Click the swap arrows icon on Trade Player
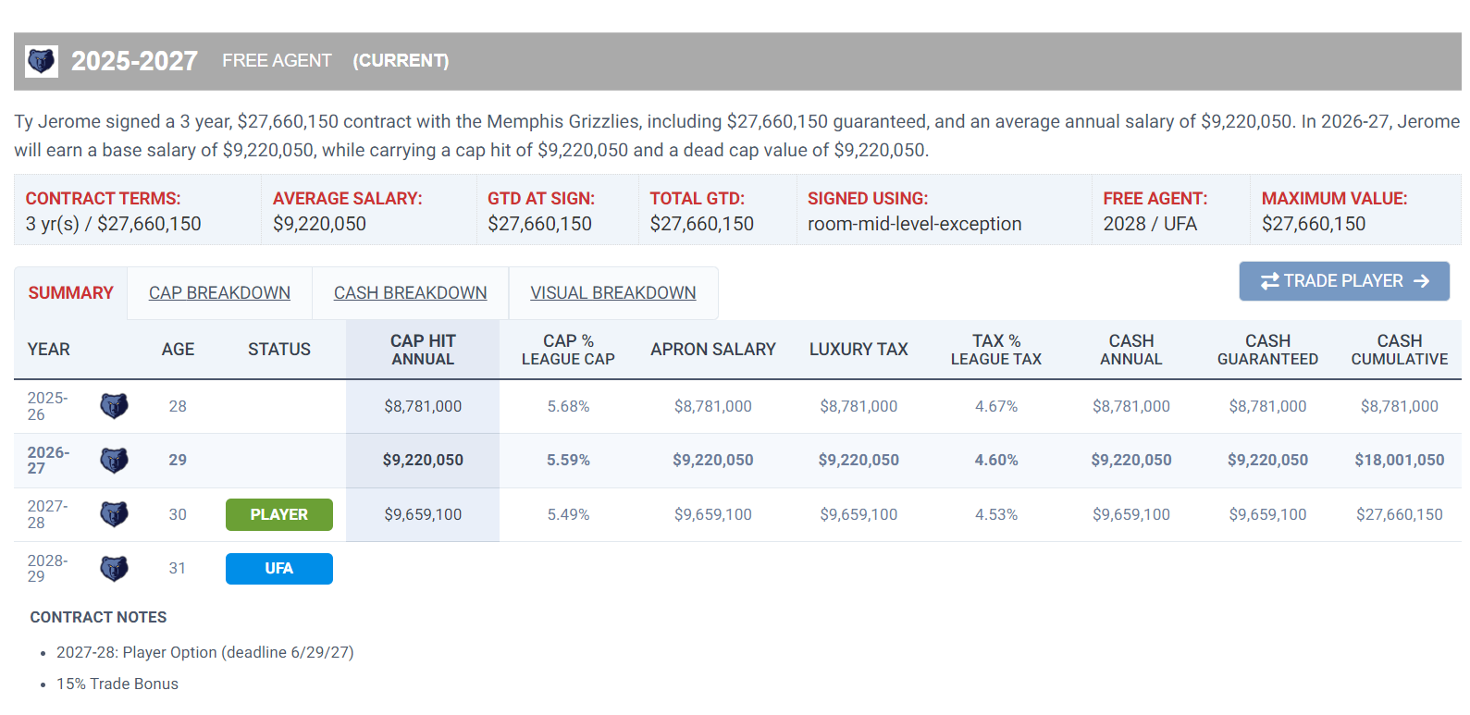The image size is (1470, 715). [x=1270, y=281]
